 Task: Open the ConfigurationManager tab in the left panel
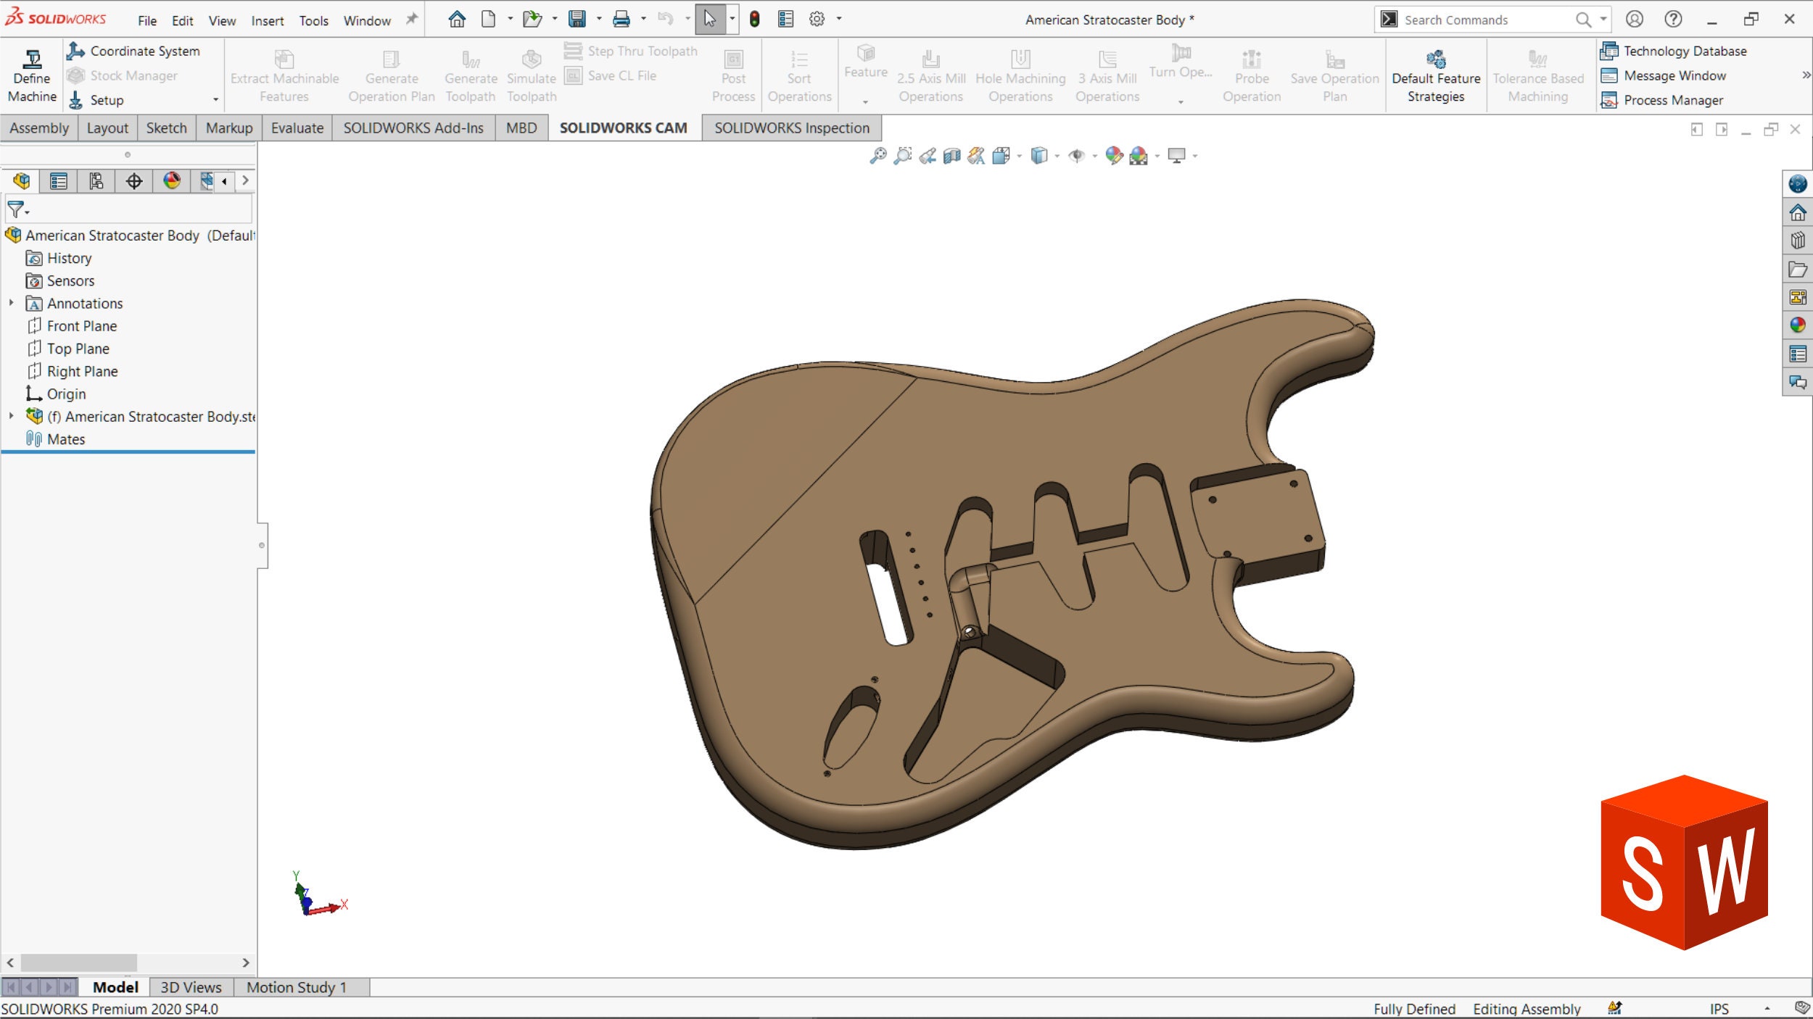click(x=96, y=181)
